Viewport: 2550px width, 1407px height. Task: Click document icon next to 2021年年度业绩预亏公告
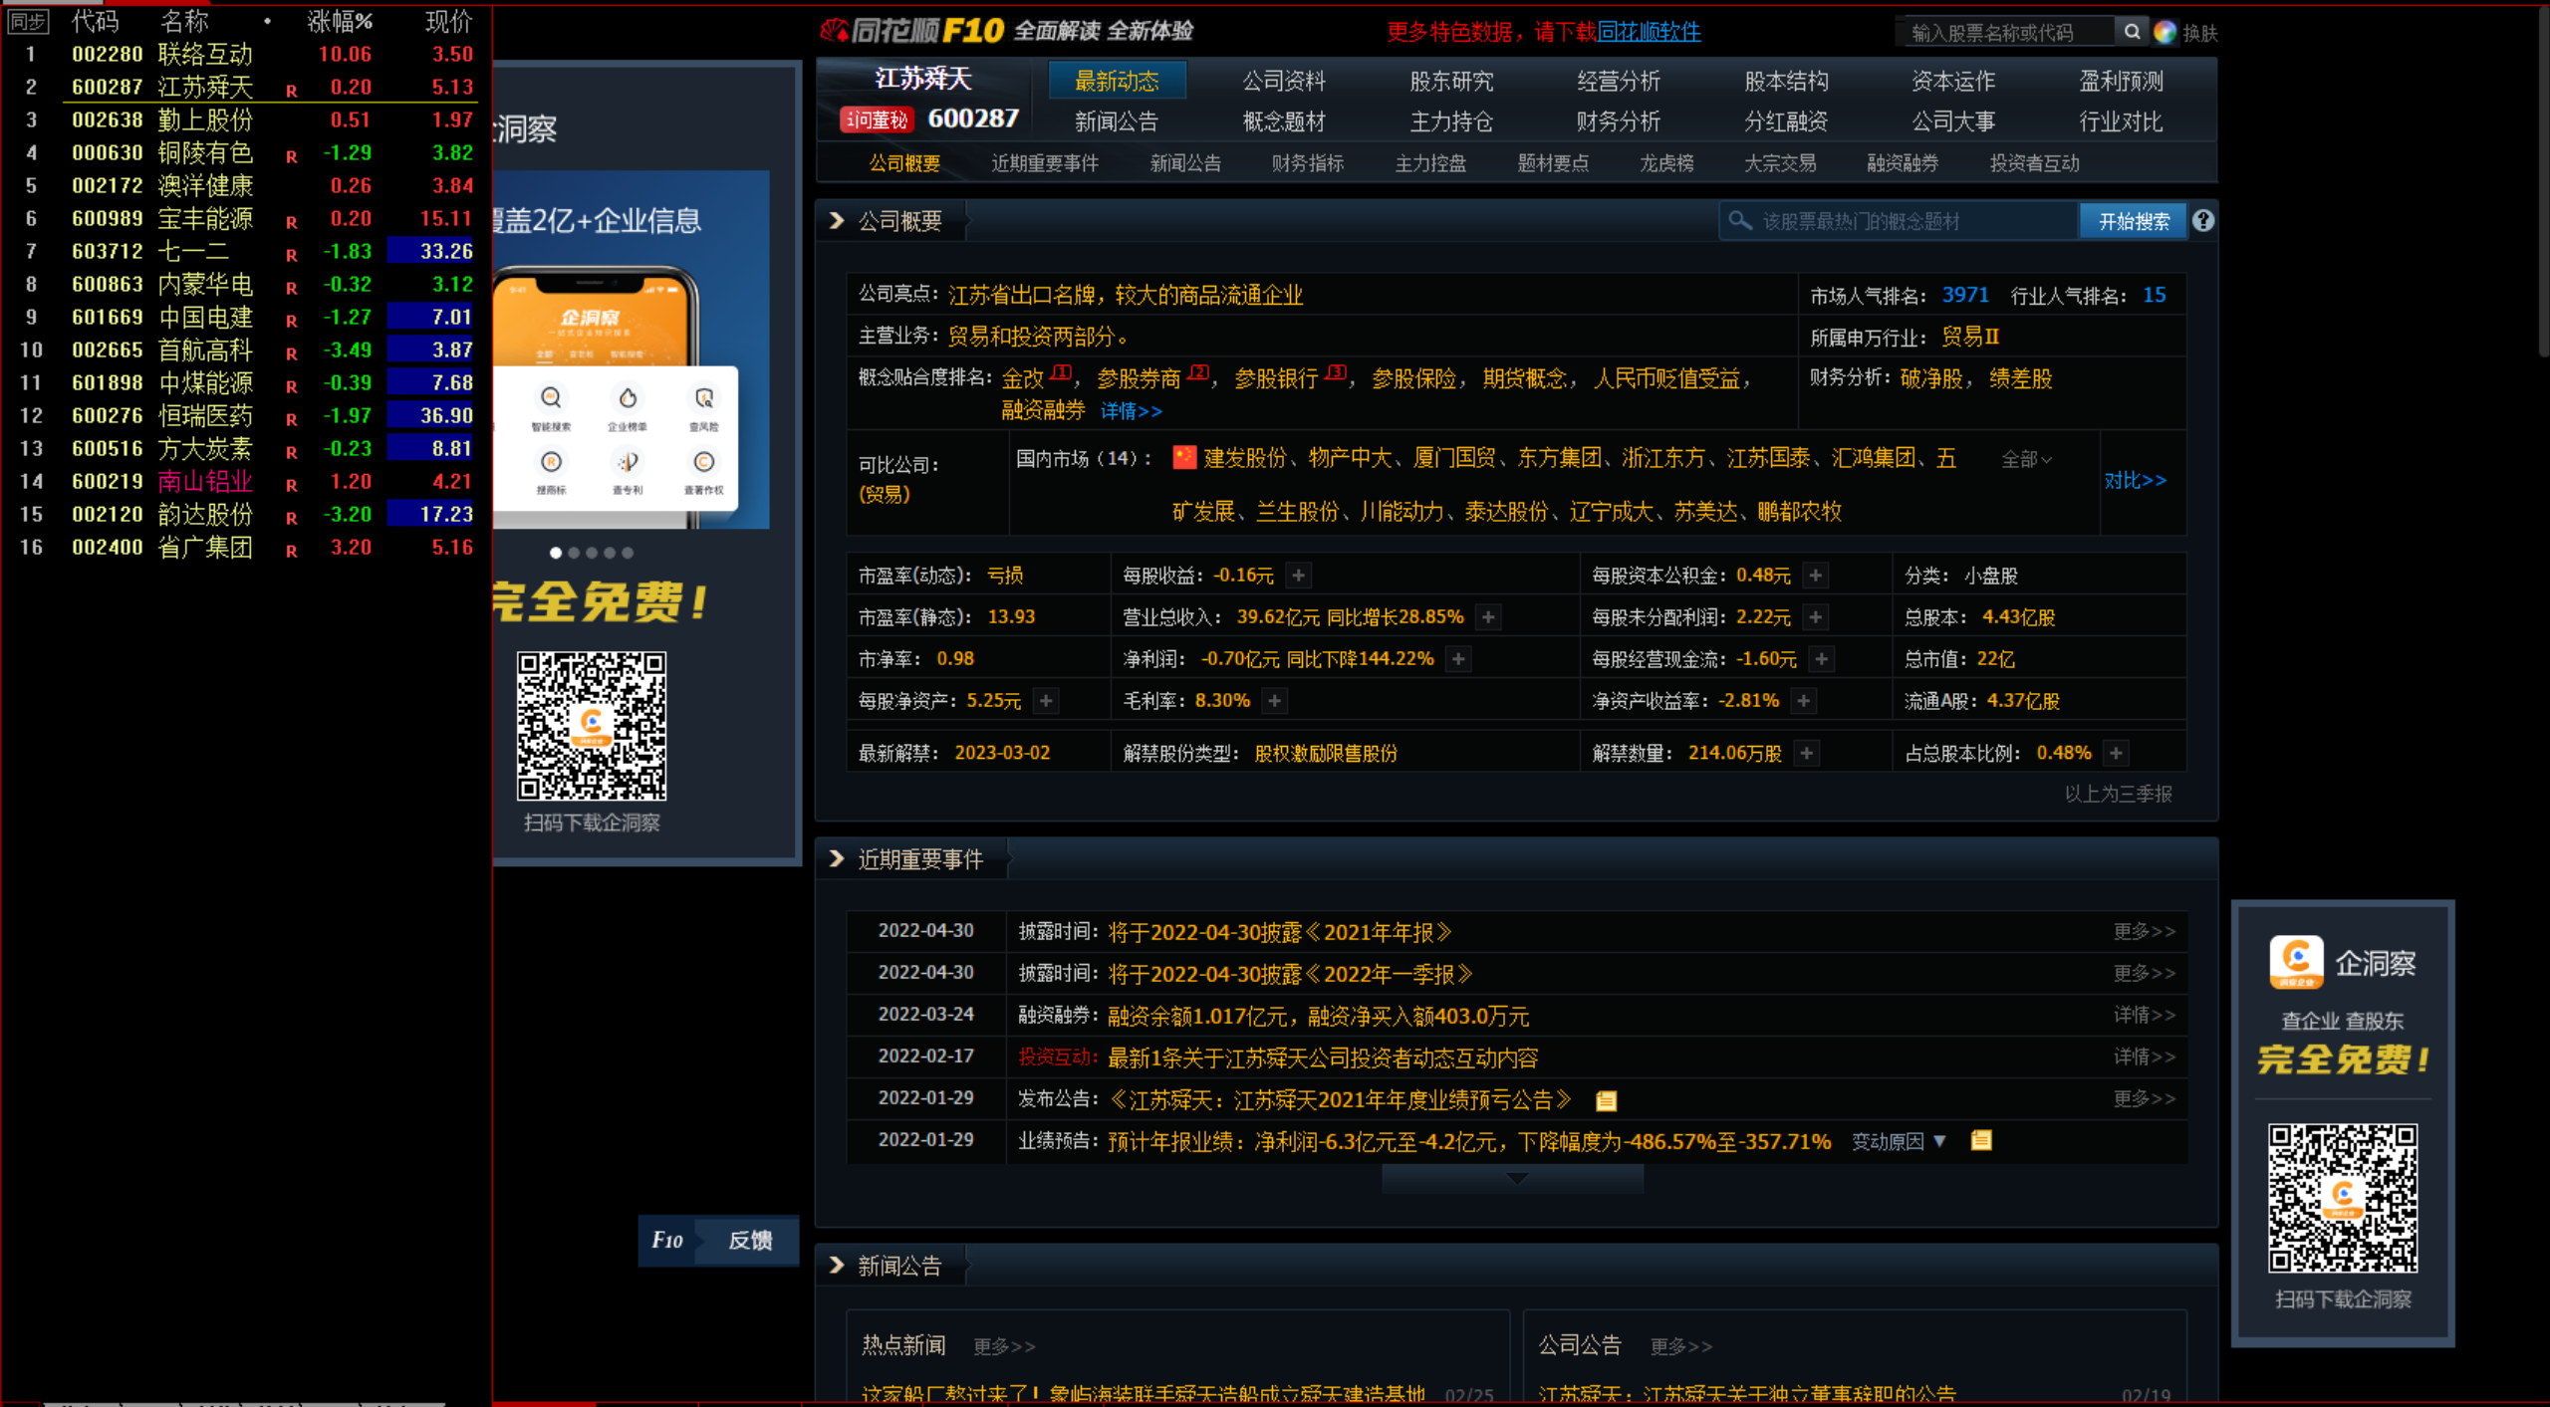pyautogui.click(x=1608, y=1100)
